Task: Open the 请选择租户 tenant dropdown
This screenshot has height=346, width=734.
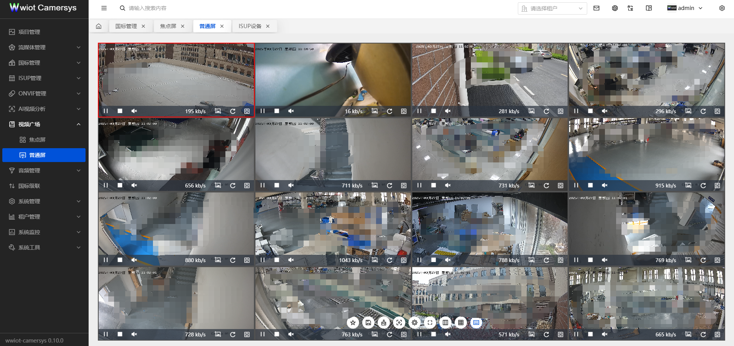Action: pyautogui.click(x=552, y=8)
